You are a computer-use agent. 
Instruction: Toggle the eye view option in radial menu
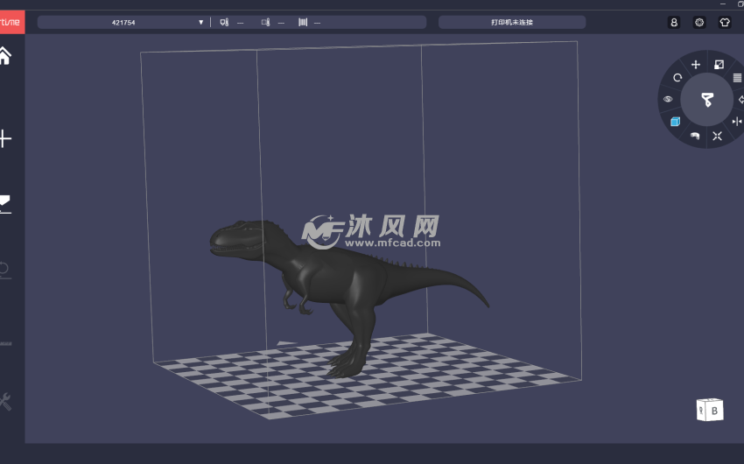[668, 99]
